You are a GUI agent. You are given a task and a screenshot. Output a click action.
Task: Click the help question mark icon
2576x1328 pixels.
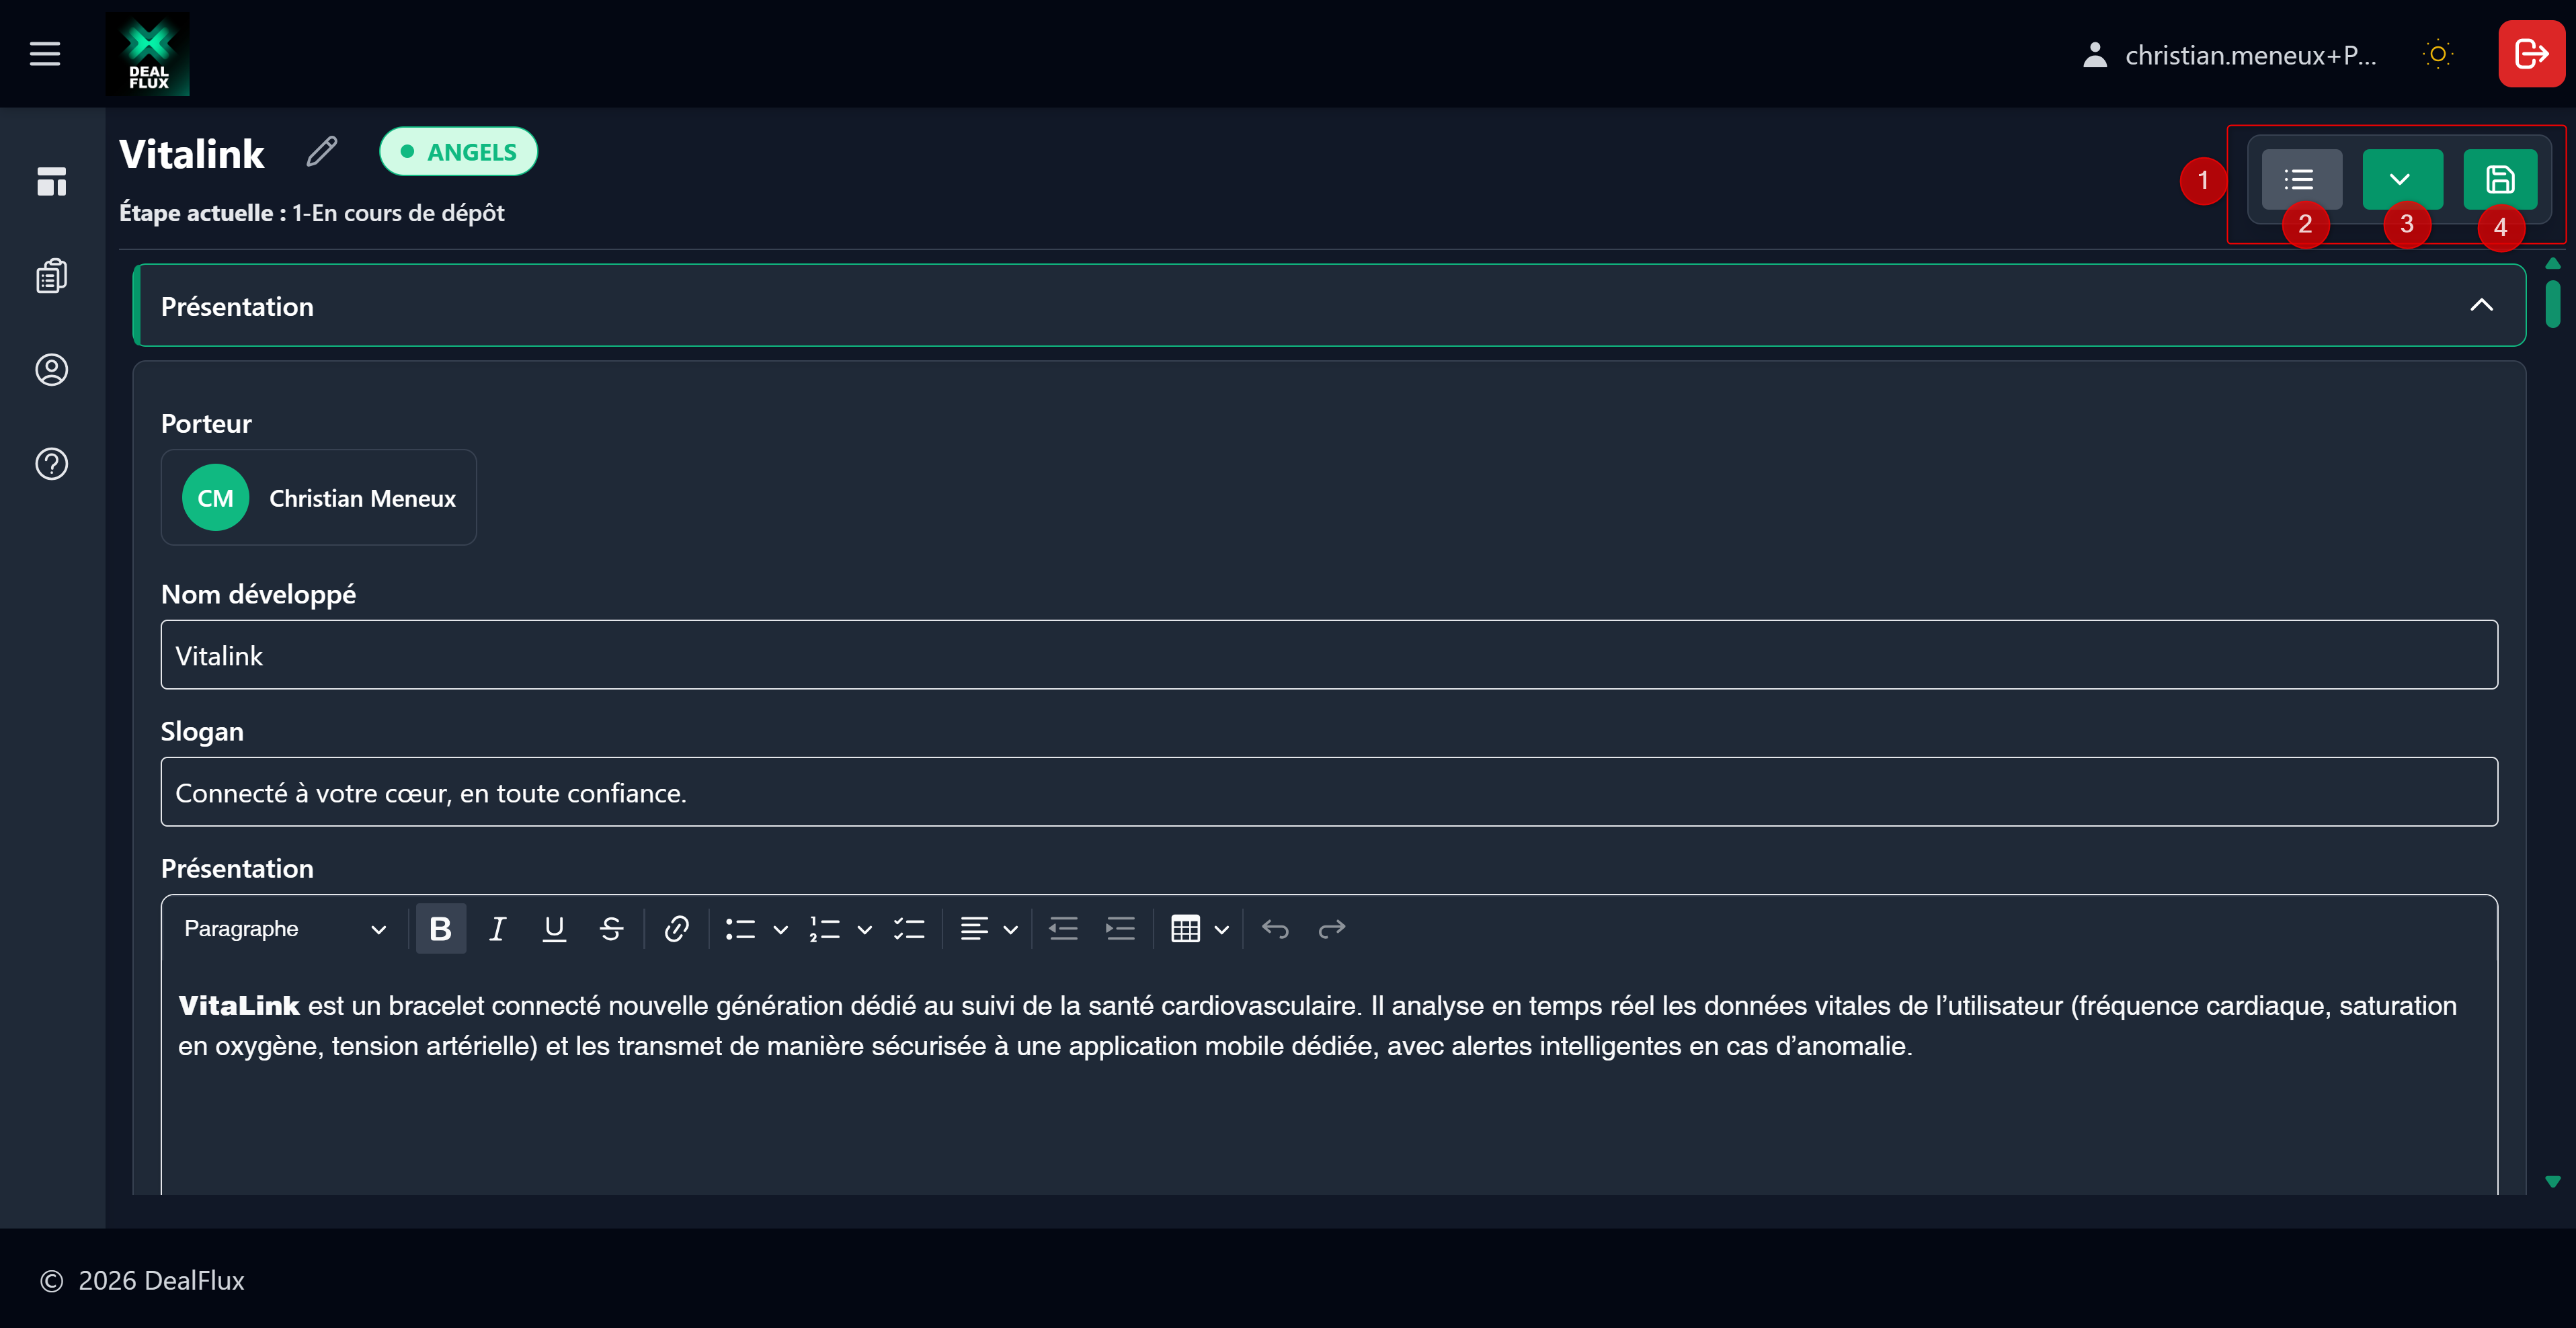tap(51, 464)
